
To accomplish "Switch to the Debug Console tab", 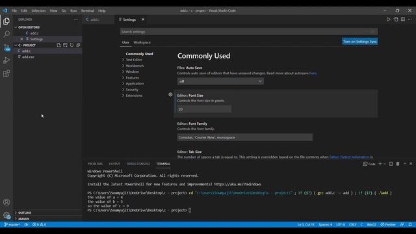I will (x=138, y=164).
